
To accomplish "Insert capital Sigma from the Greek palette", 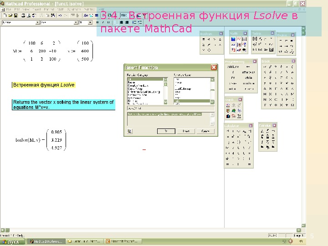I will point(292,100).
